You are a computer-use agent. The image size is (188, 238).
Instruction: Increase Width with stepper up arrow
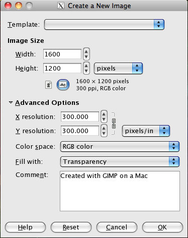click(86, 51)
